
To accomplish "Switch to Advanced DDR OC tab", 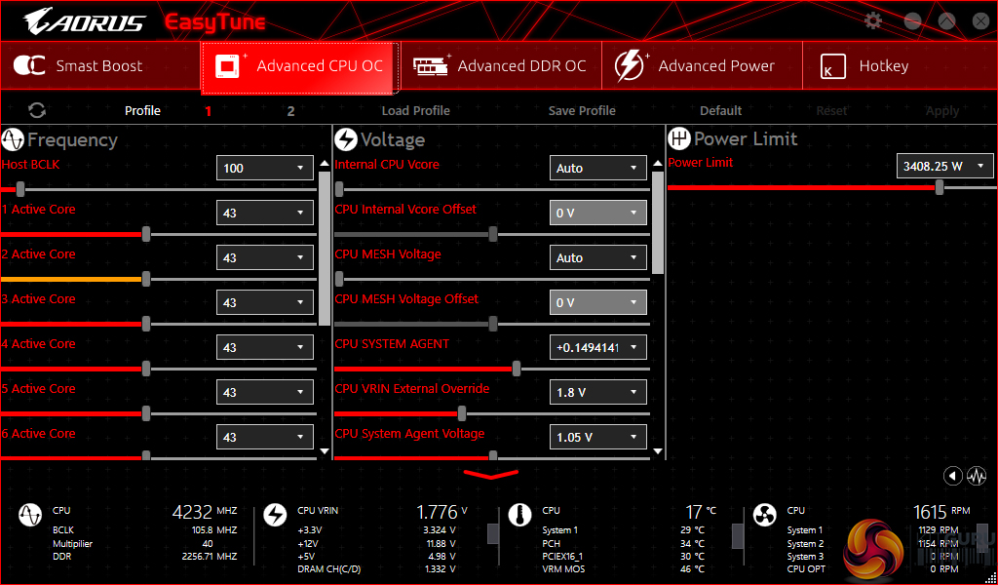I will (501, 65).
